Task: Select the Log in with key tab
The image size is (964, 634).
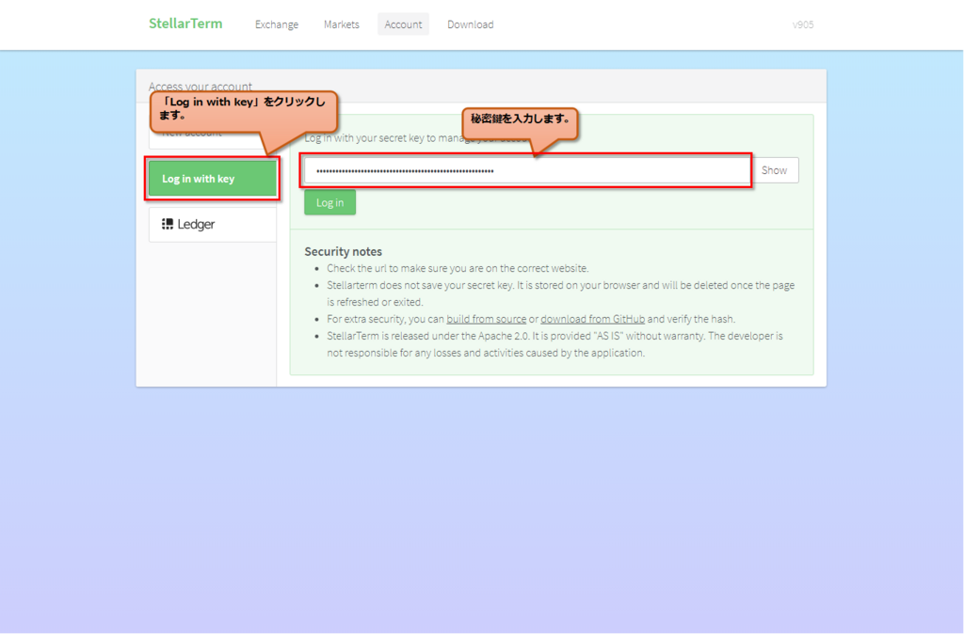Action: tap(213, 179)
